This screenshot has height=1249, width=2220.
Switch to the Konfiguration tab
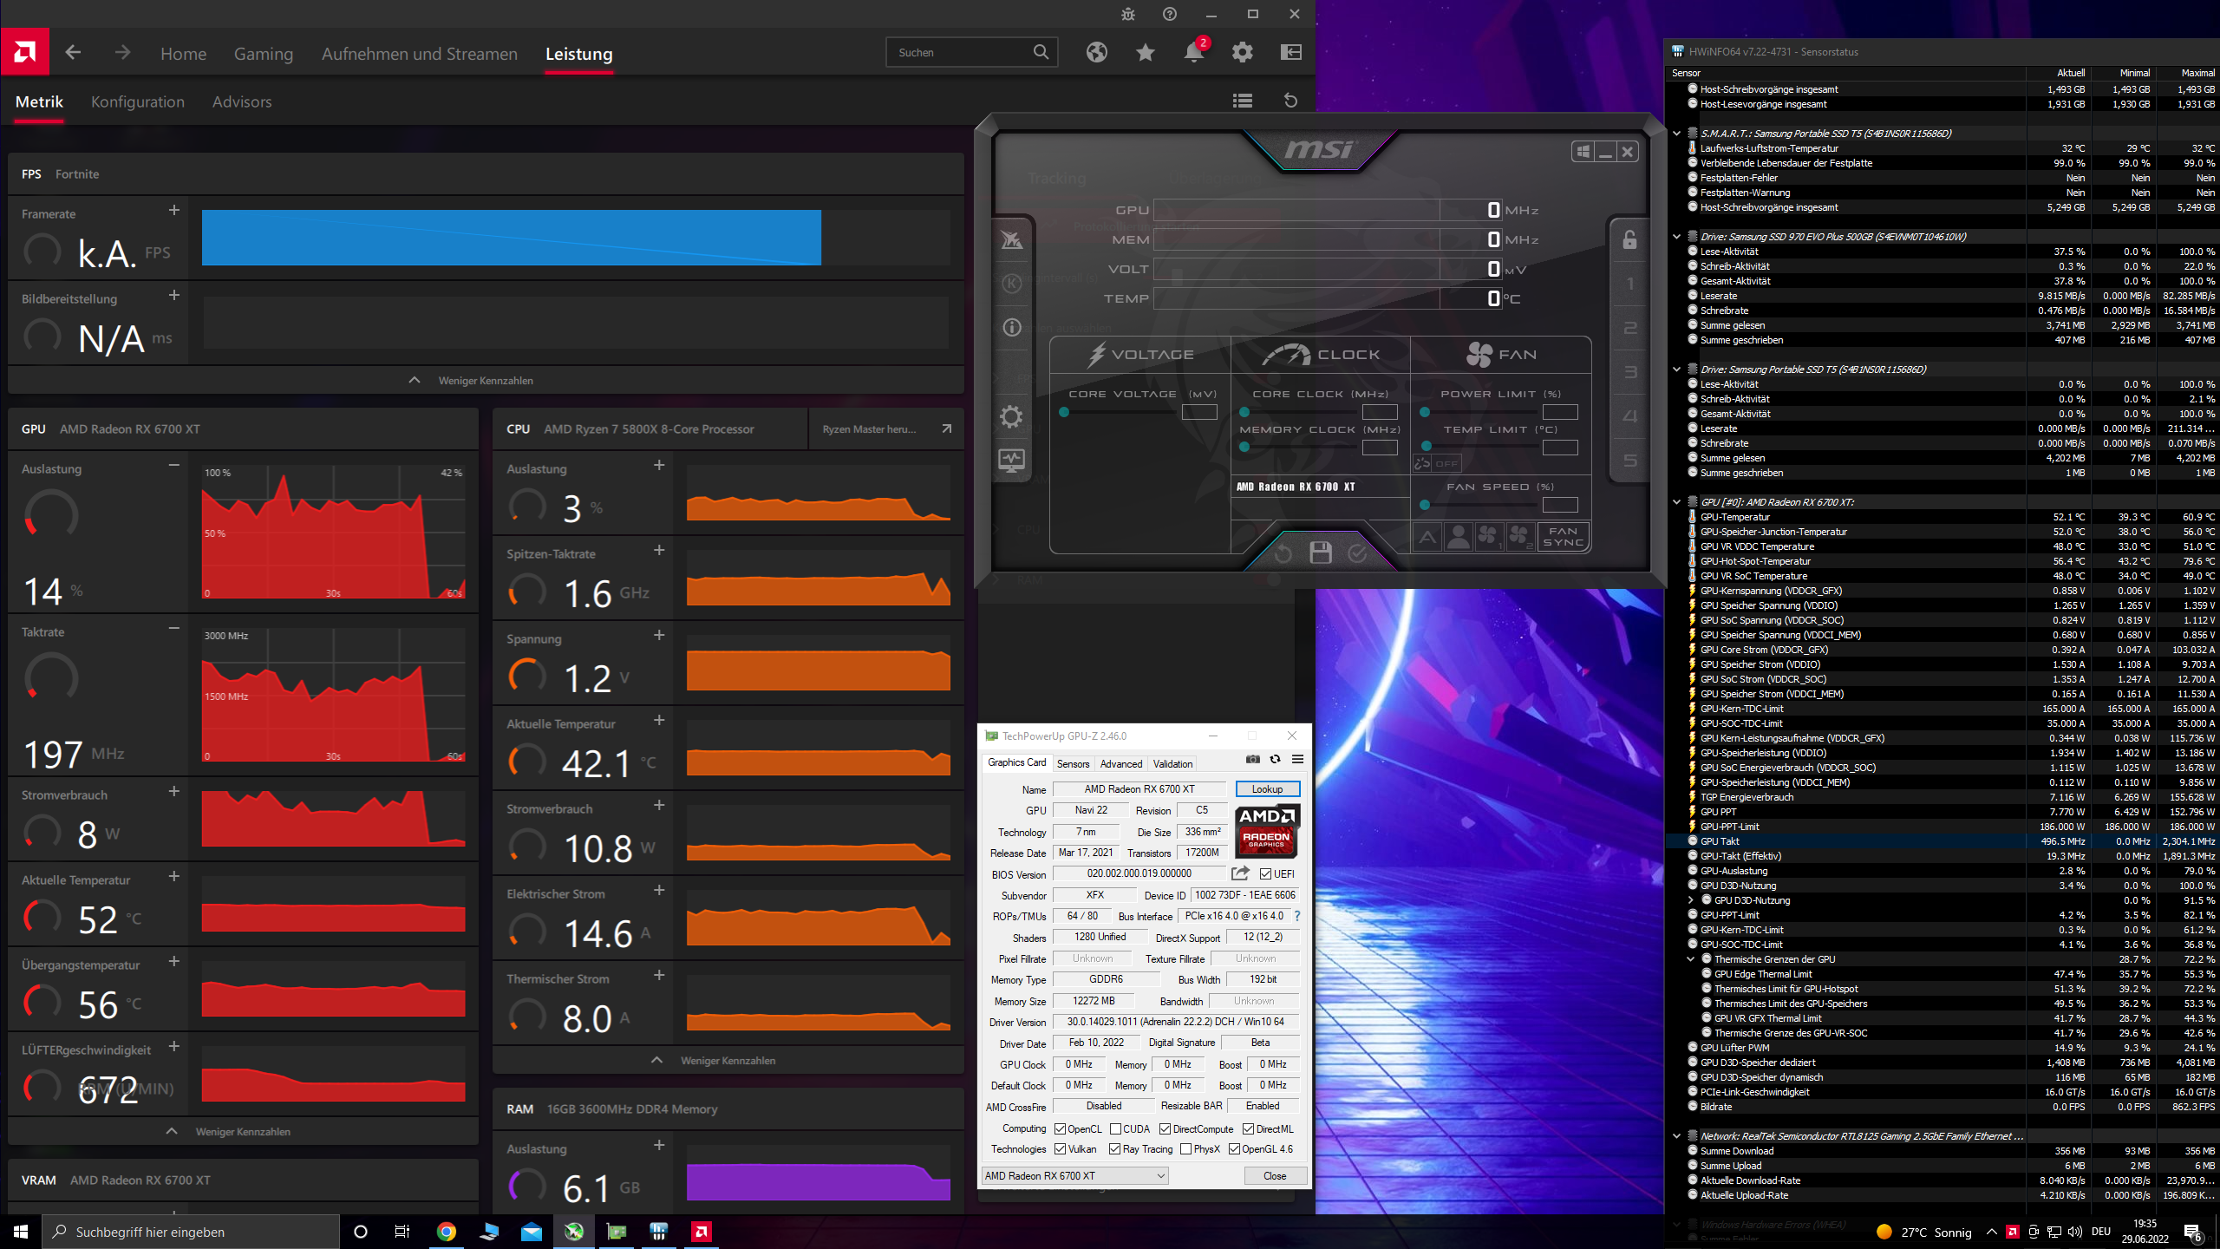point(138,101)
